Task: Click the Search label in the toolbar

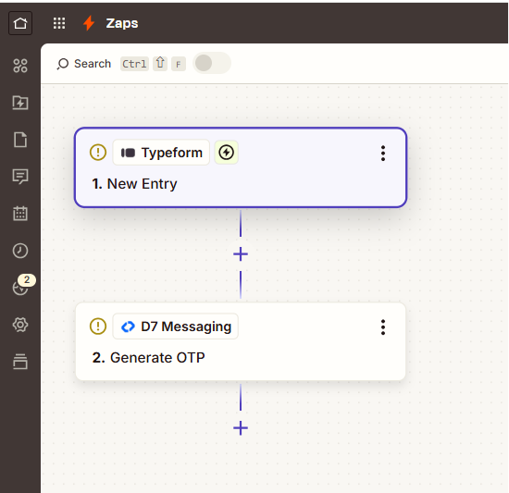Action: coord(93,64)
